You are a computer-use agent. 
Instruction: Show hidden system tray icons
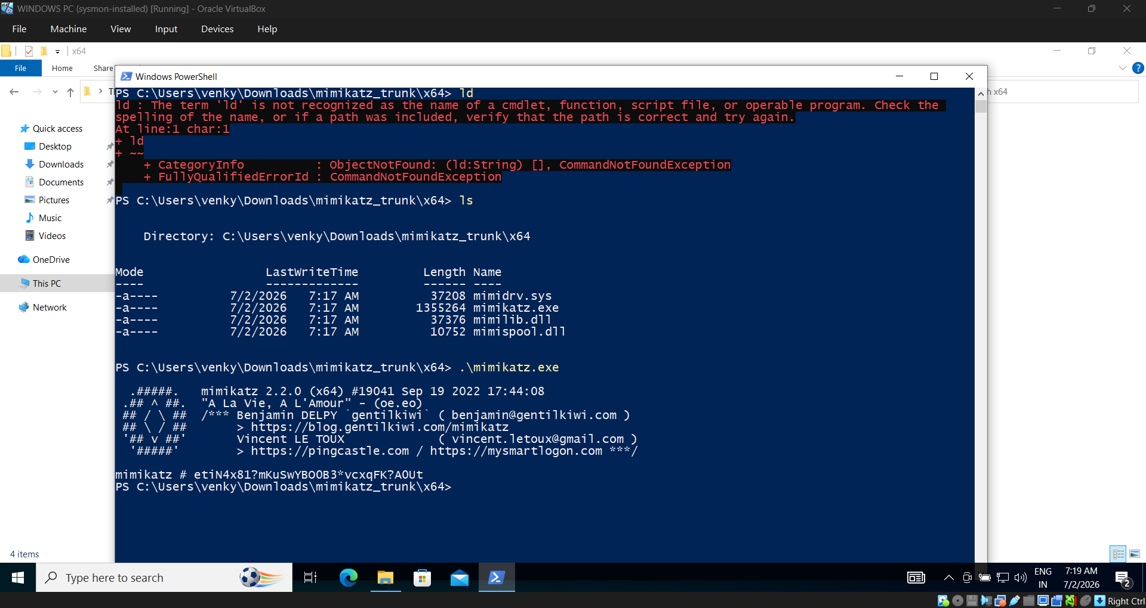pyautogui.click(x=948, y=578)
